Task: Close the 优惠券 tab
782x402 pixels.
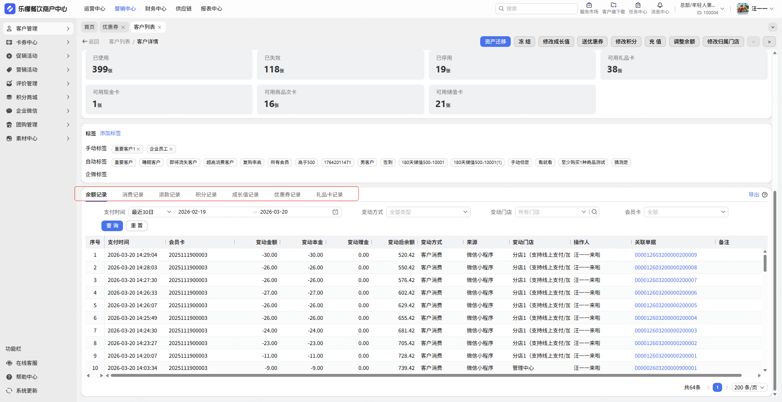Action: [123, 27]
